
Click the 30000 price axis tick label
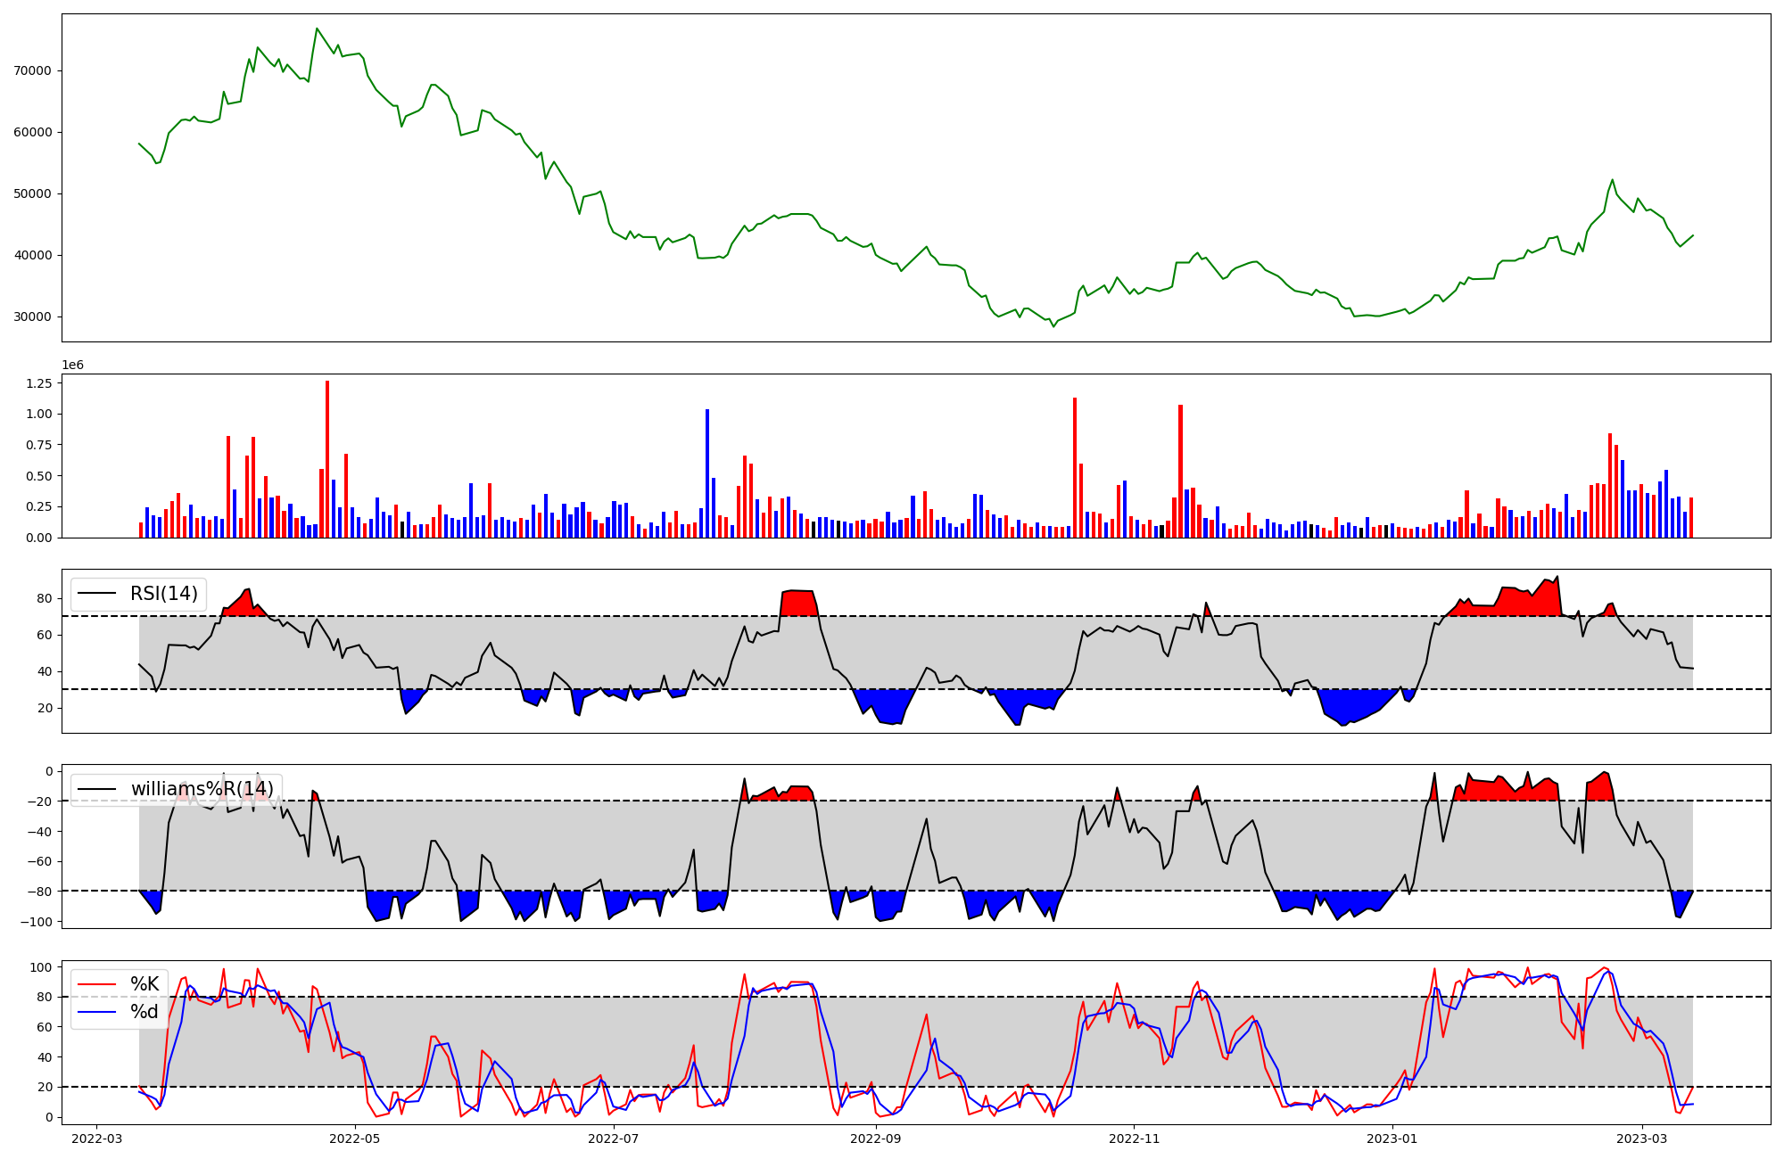33,316
